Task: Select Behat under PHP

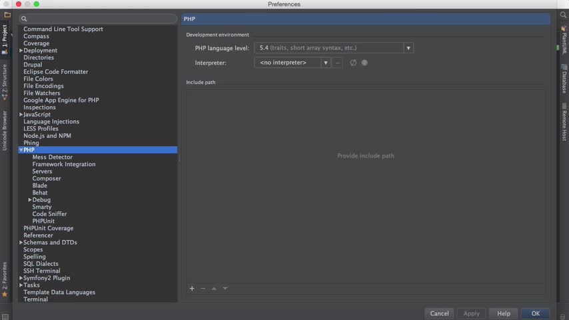Action: click(x=39, y=193)
